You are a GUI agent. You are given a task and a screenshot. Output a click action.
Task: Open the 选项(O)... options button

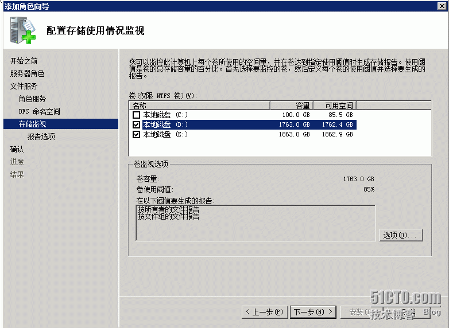coord(401,235)
